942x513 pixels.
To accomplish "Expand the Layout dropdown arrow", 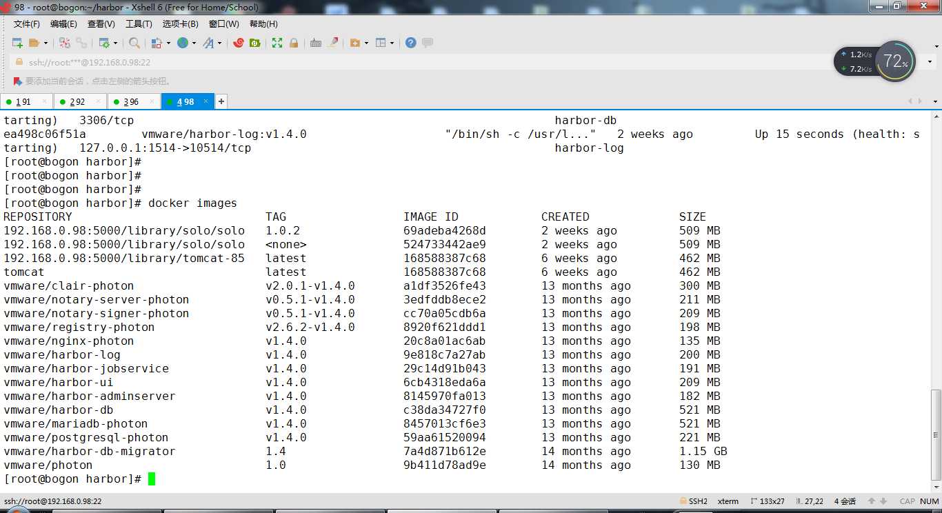I will pyautogui.click(x=392, y=43).
